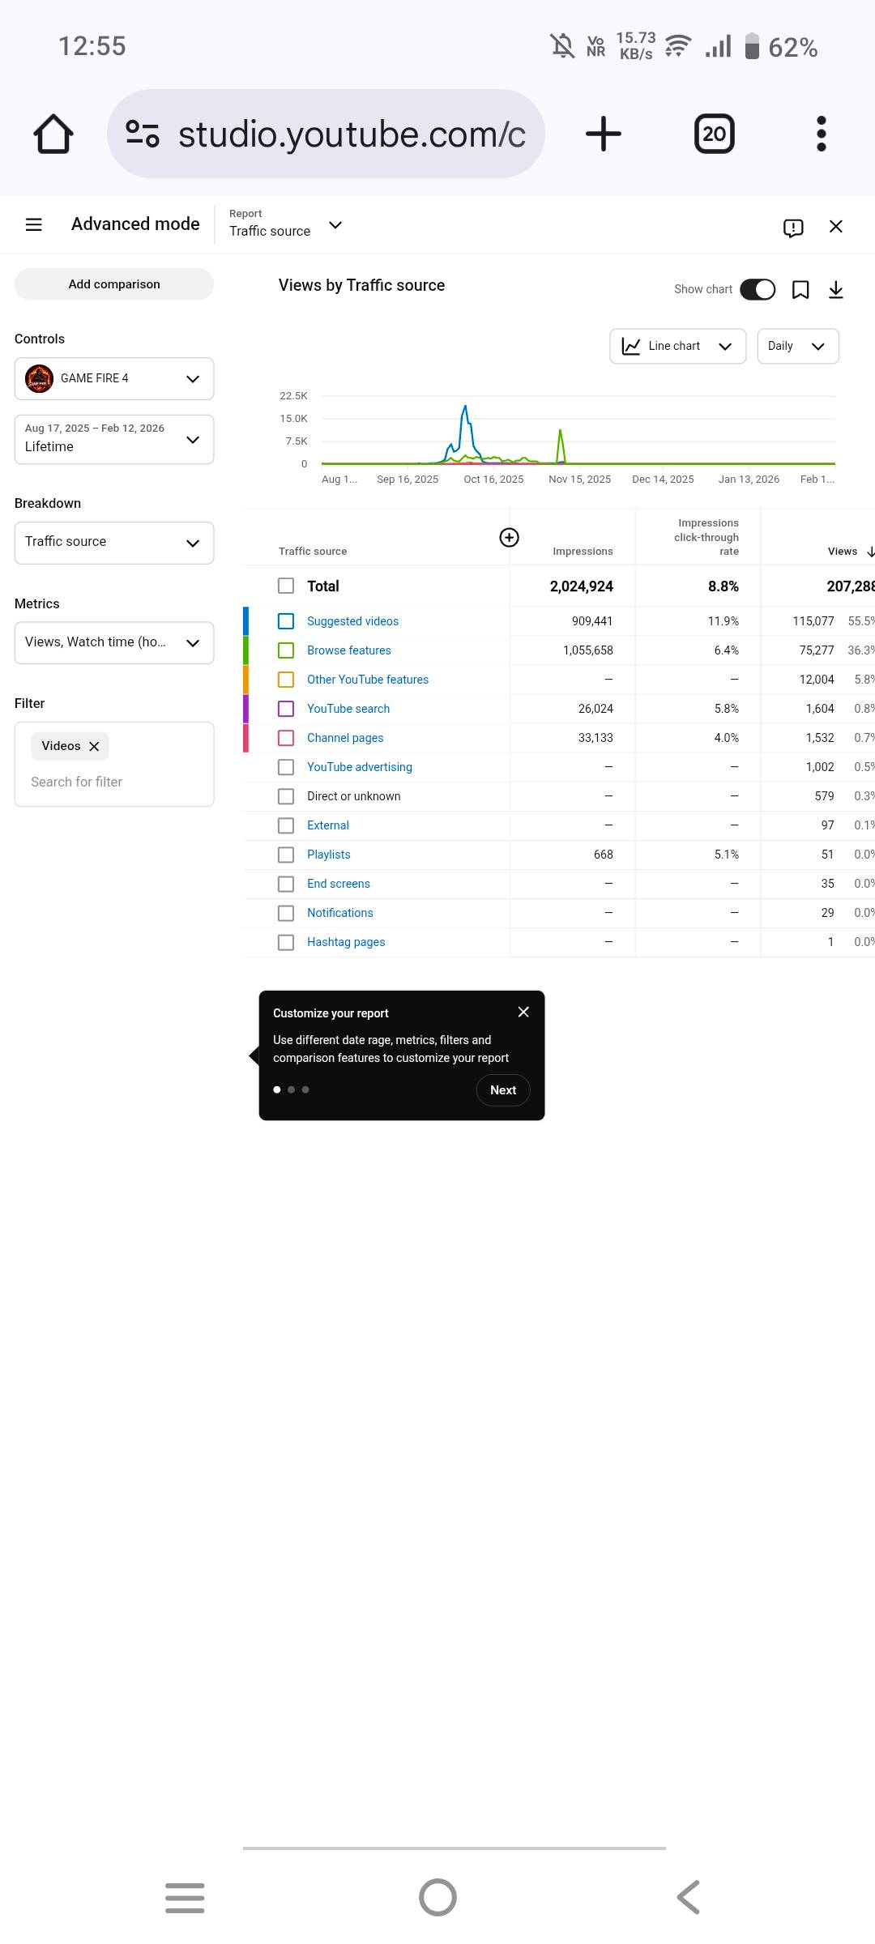Open site settings icon in address bar
Screen dimensions: 875x1944
pyautogui.click(x=143, y=134)
